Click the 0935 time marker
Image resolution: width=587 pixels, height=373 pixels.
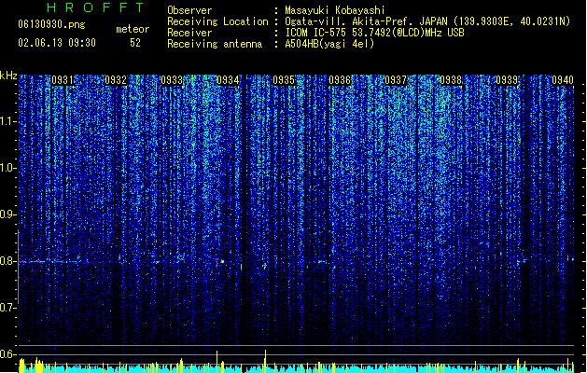pyautogui.click(x=284, y=80)
